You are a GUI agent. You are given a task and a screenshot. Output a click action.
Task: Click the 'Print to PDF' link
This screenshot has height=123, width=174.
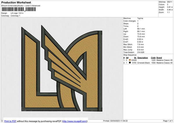coord(10,121)
